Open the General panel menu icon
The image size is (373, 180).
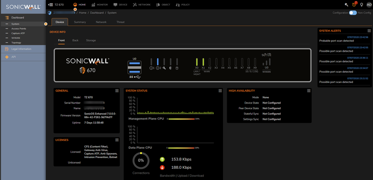pyautogui.click(x=117, y=90)
